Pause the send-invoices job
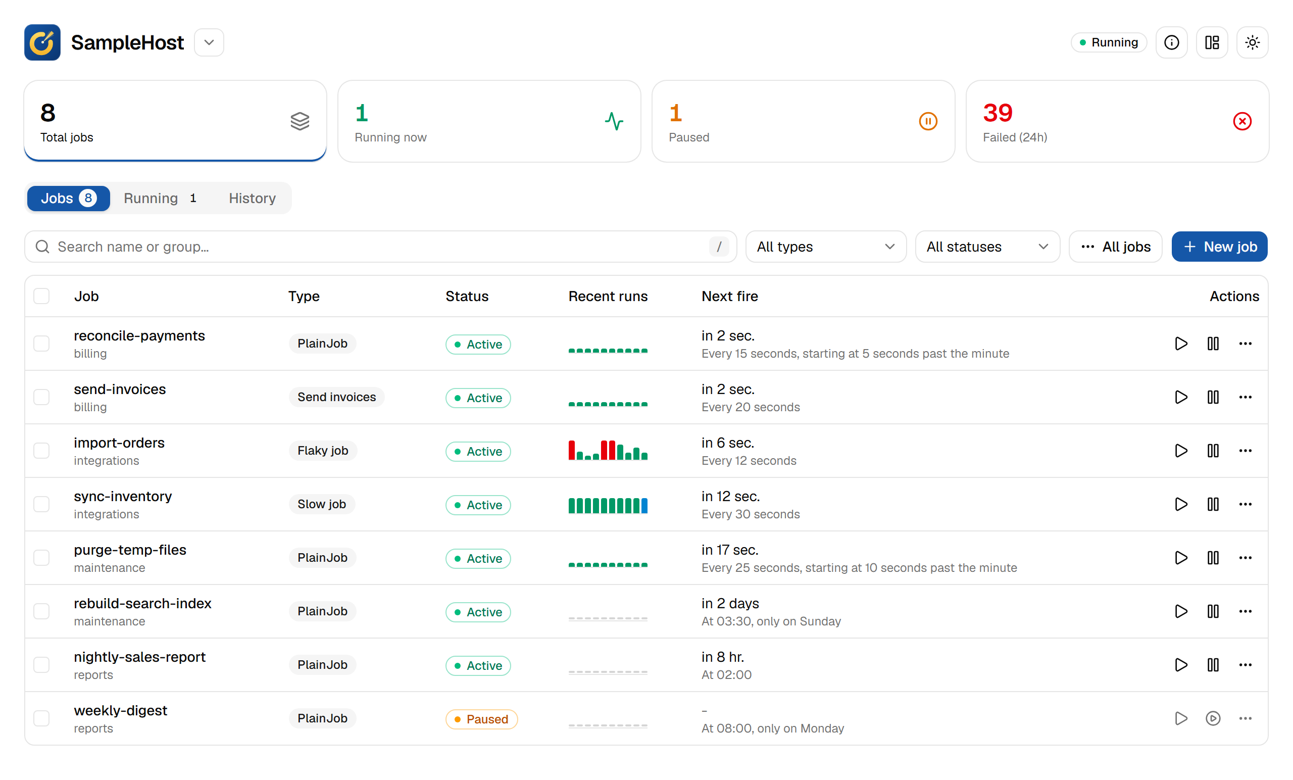The height and width of the screenshot is (780, 1293). click(1213, 397)
